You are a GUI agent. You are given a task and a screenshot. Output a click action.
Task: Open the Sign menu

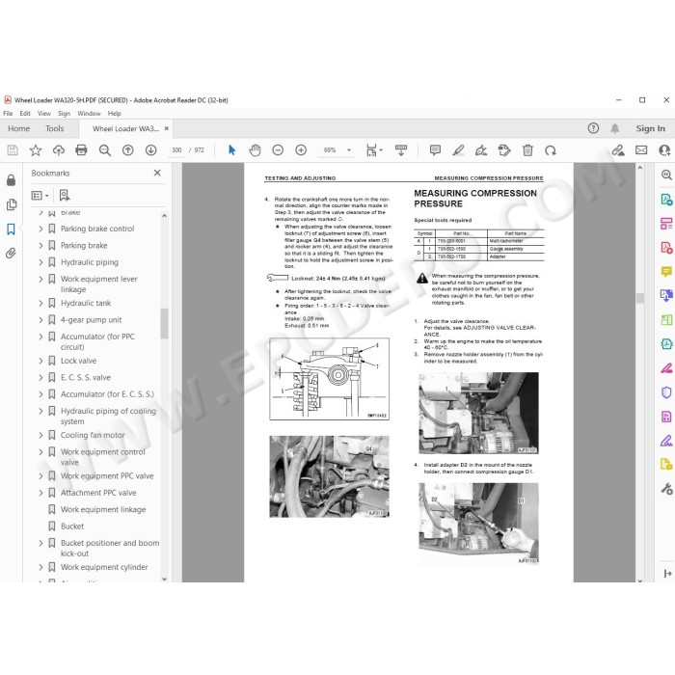65,114
